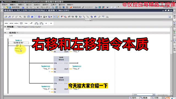Select PLC_1 [CPU 1212C DC/DC/Rly] breadcrumb
The height and width of the screenshot is (99, 176).
pos(31,10)
